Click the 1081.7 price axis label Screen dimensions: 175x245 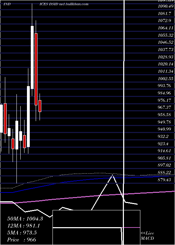click(164, 14)
